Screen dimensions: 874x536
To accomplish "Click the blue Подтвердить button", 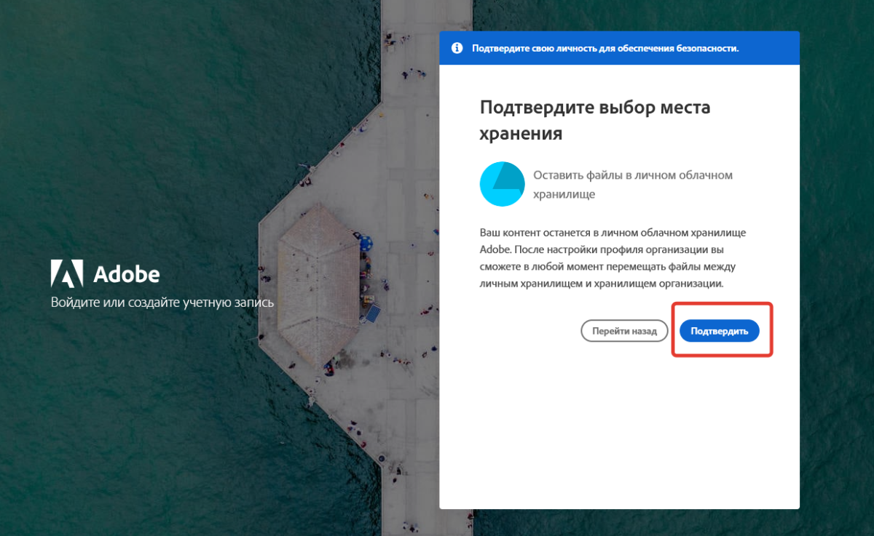I will [720, 331].
